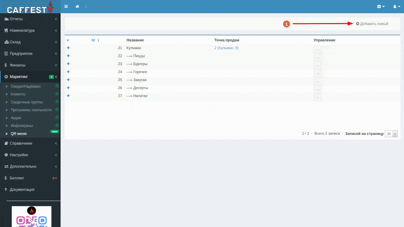Viewport: 404px width, 227px height.
Task: Open manage button for Горячее row
Action: (x=318, y=73)
